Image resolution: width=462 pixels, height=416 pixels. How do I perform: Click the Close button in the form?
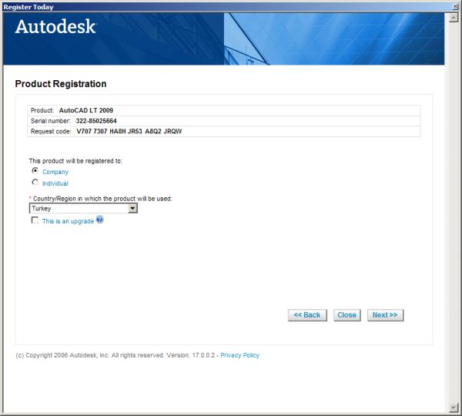[346, 315]
